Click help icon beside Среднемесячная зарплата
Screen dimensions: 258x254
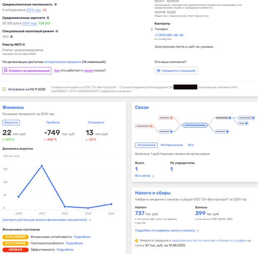coord(48,18)
